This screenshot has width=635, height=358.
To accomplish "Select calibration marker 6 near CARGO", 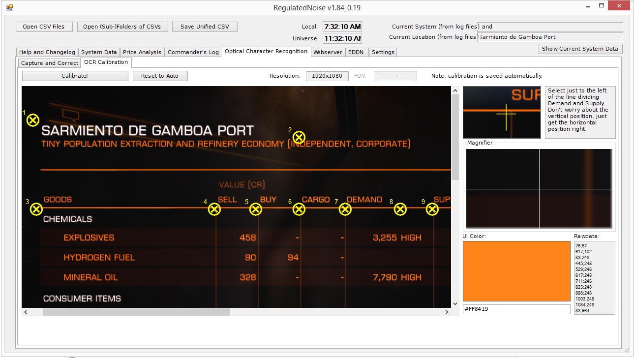I will click(x=299, y=209).
